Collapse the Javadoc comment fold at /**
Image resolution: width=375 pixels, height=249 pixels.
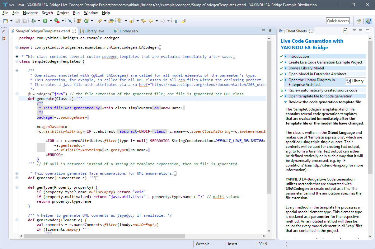click(17, 71)
